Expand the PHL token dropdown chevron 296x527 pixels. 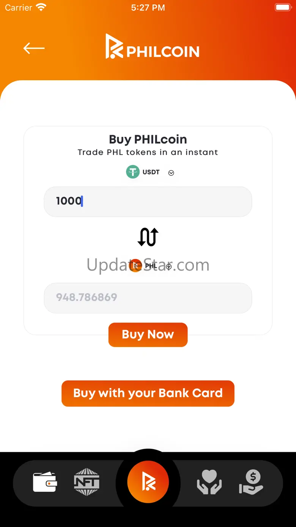point(169,267)
